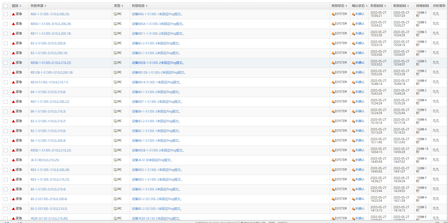Click the 分析报告 column header
Viewport: 447px width, 223px height.
click(x=439, y=6)
